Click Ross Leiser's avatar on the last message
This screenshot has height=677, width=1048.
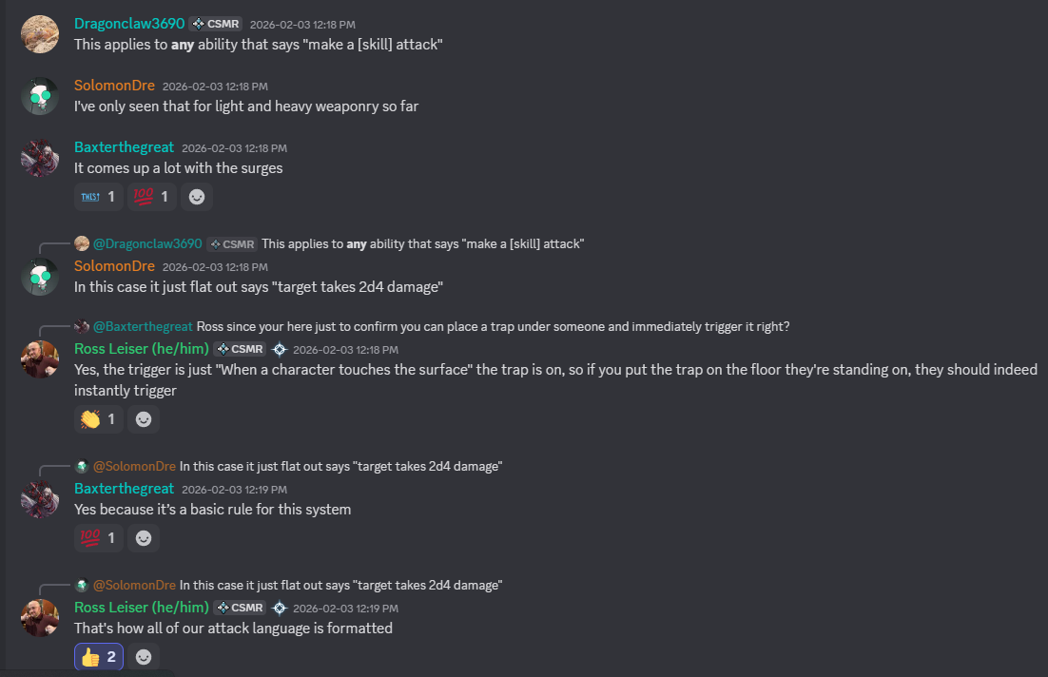(x=40, y=617)
